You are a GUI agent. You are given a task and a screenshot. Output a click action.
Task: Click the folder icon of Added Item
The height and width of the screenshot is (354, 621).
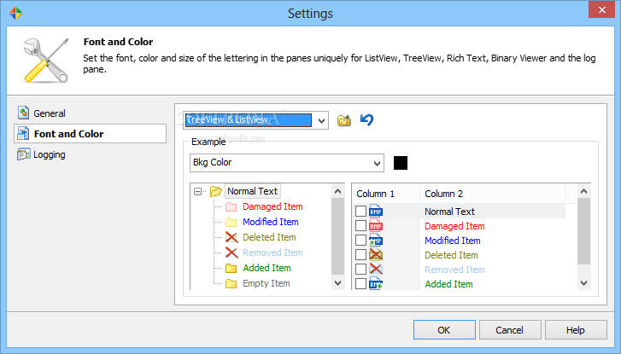tap(231, 268)
